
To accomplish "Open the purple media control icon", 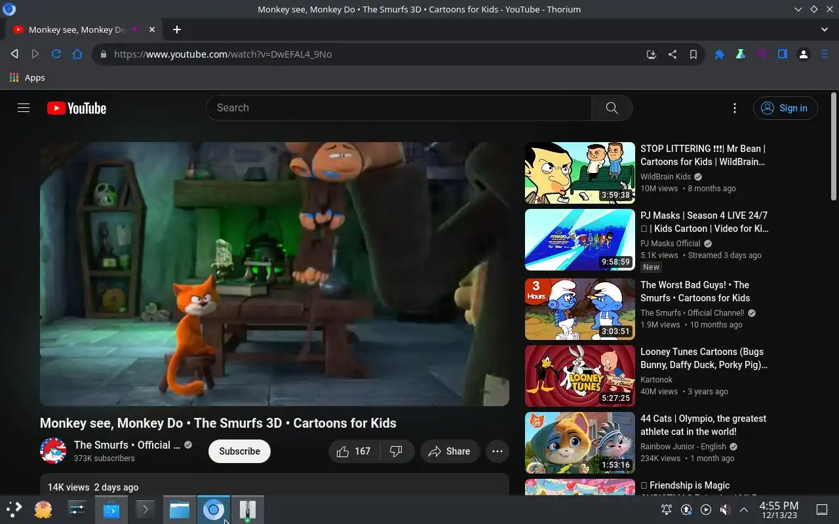I will (x=762, y=54).
